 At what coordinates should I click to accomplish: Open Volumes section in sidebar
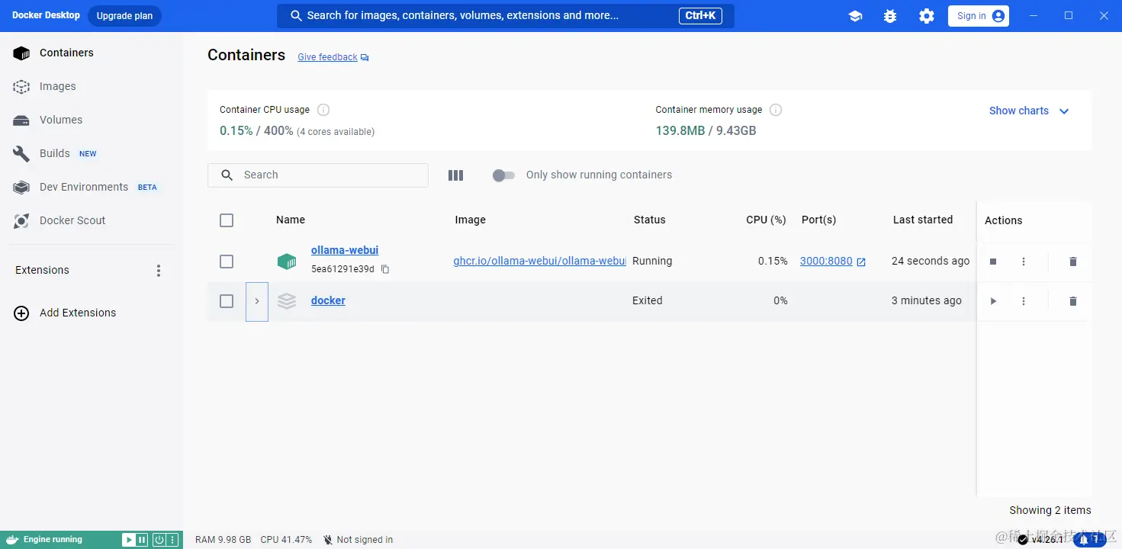[x=92, y=120]
